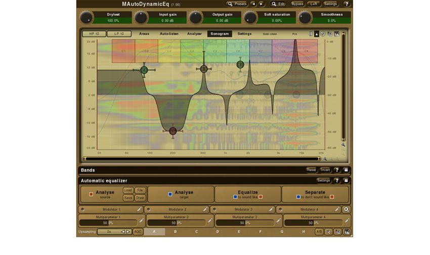430x255 pixels.
Task: Click the Dry/wet knob
Action: (87, 18)
